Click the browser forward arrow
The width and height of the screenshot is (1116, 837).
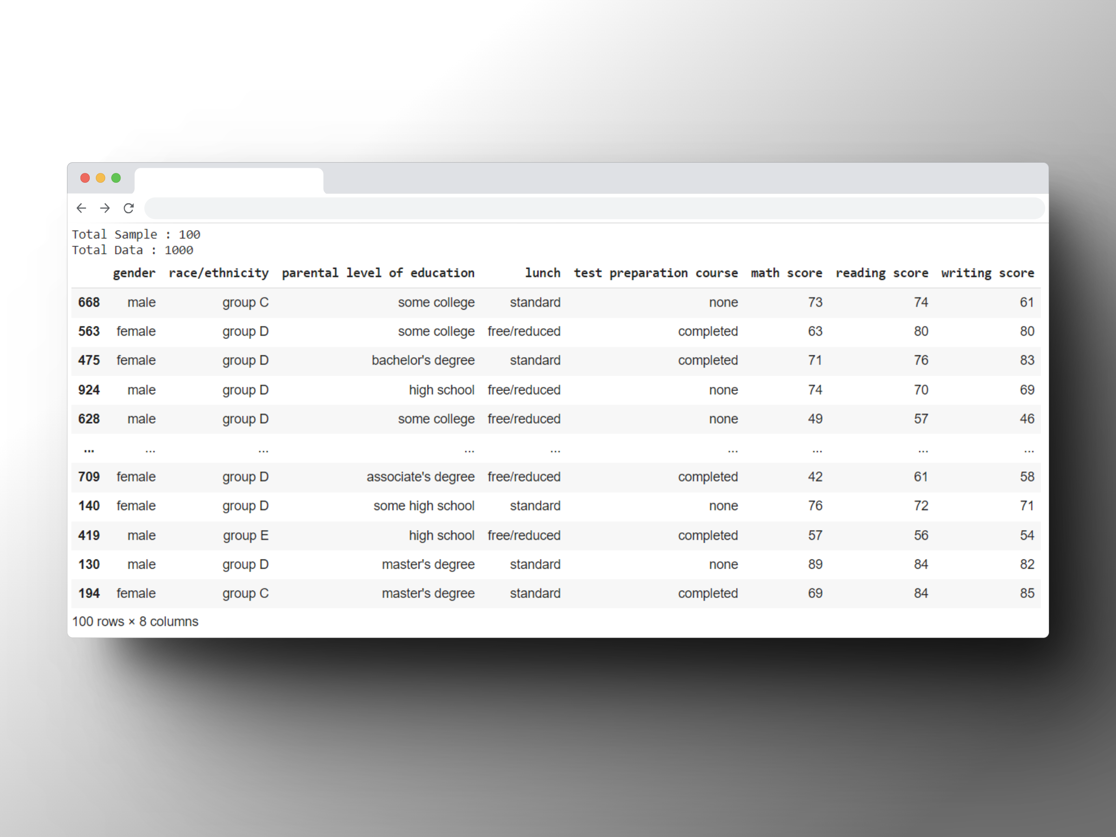105,208
